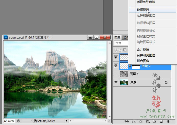Click the source.psd title bar text
Image resolution: width=177 pixels, height=125 pixels.
click(30, 38)
